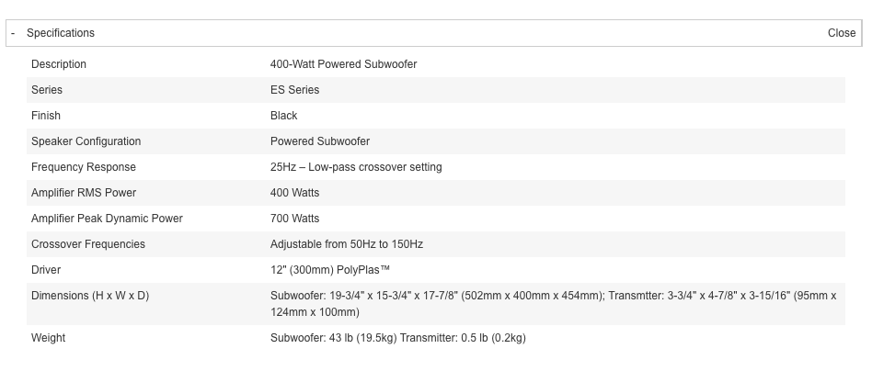Select the Series row label
Screen dimensions: 872x371
[x=47, y=90]
